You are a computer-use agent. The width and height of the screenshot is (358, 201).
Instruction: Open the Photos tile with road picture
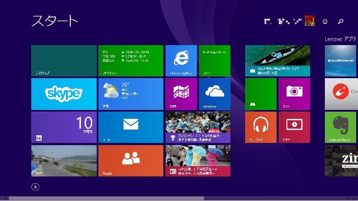[x=64, y=161]
